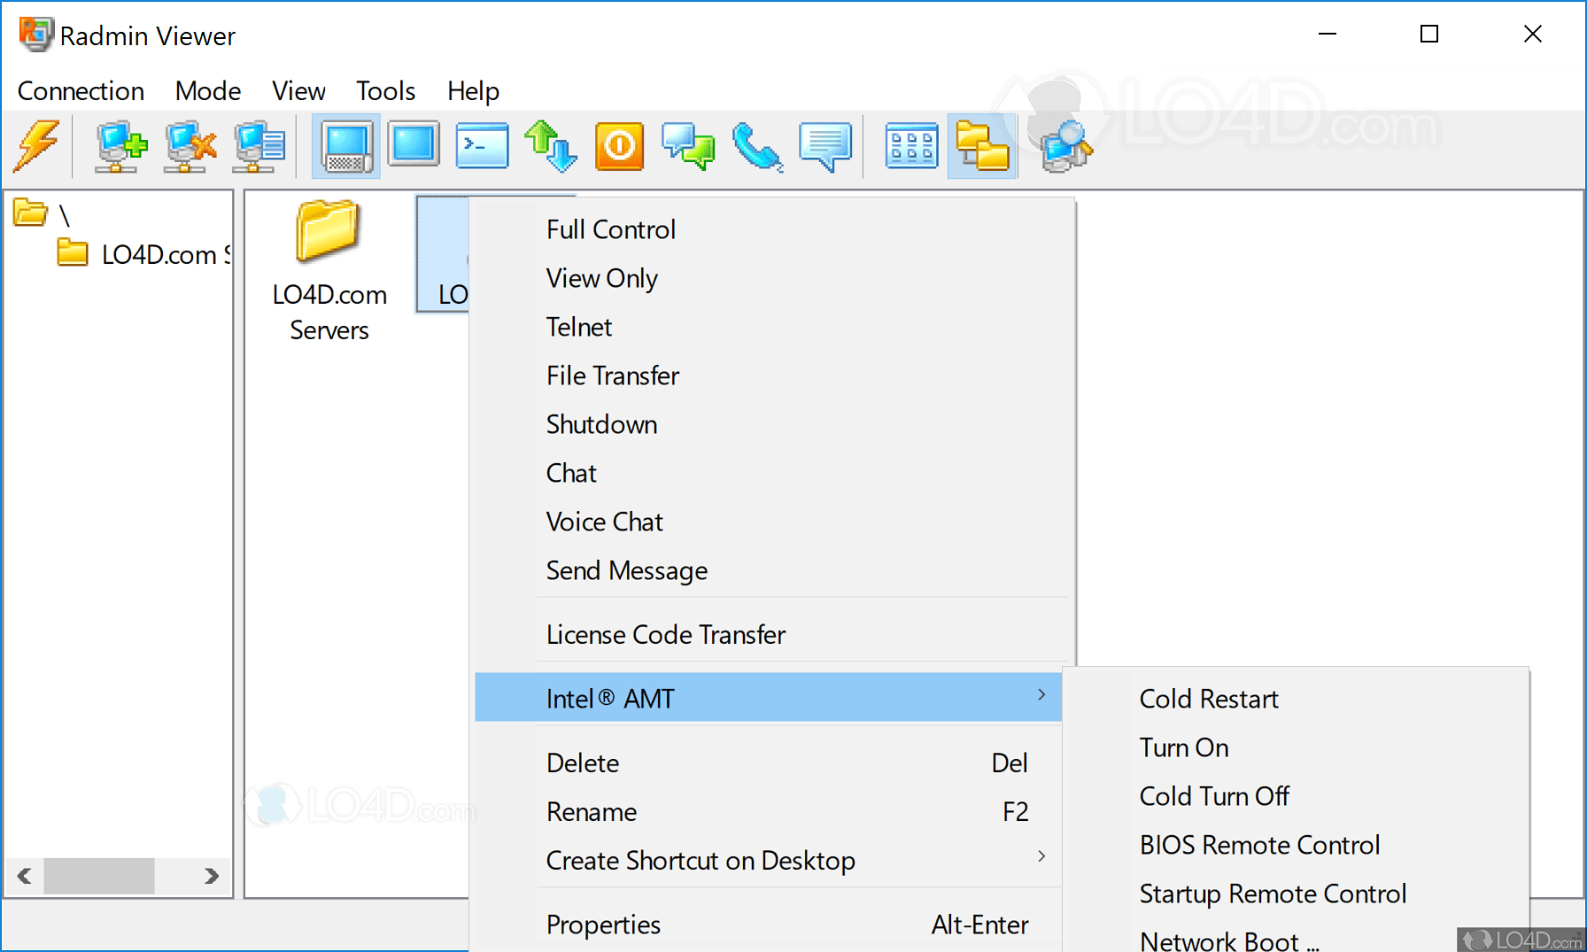Click the delete connection icon with red X

tap(190, 146)
